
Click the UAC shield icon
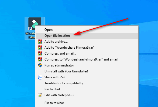tap(40, 65)
